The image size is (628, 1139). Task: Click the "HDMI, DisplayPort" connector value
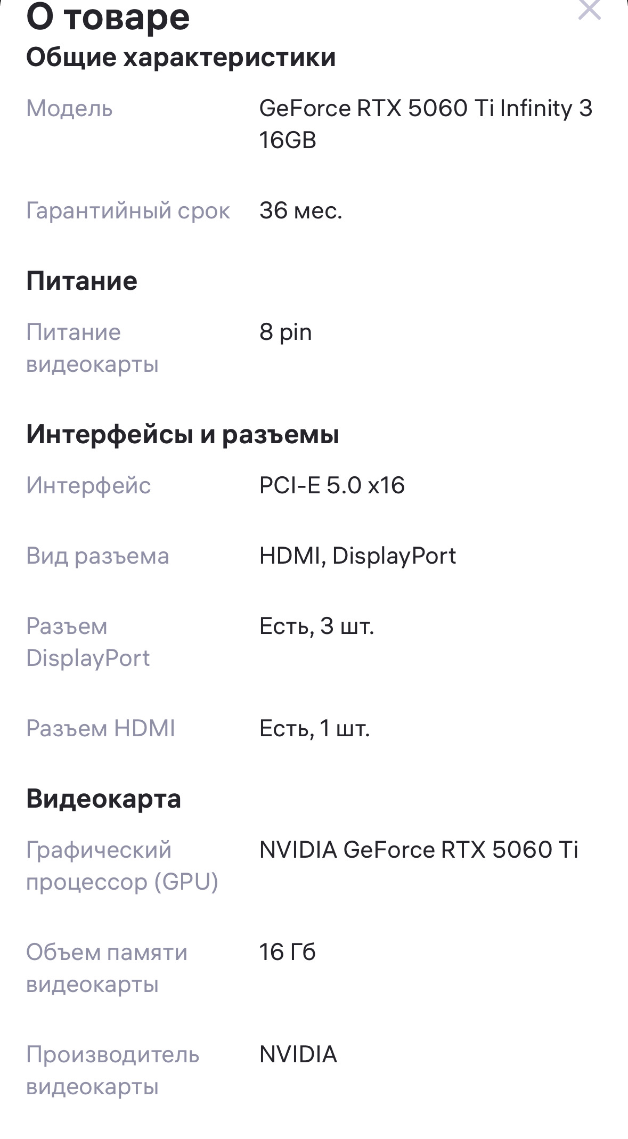[x=357, y=556]
